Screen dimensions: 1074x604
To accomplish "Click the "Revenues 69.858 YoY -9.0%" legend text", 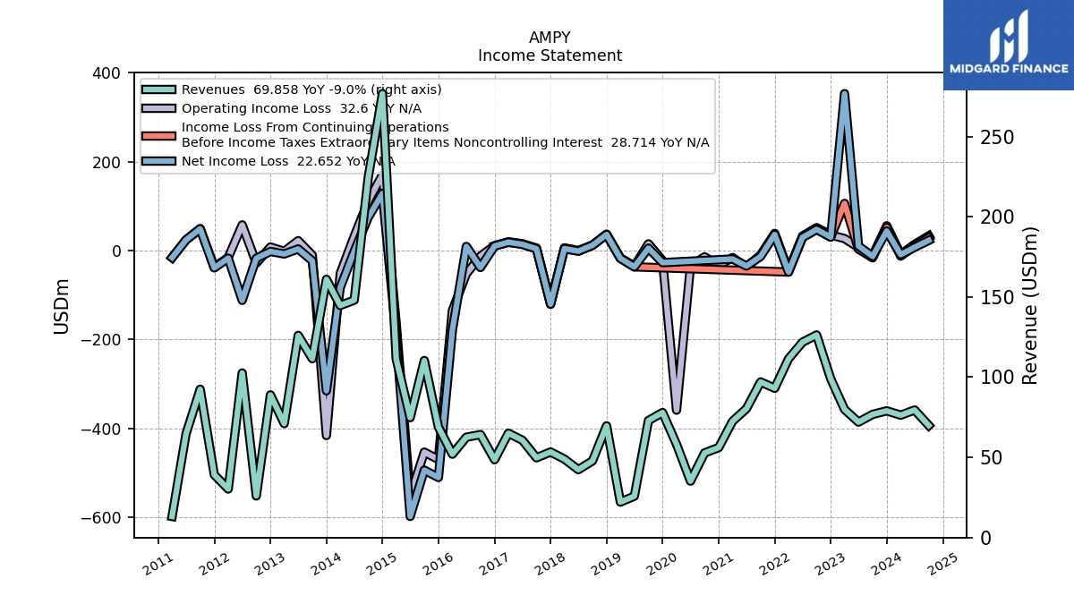I will coord(311,89).
